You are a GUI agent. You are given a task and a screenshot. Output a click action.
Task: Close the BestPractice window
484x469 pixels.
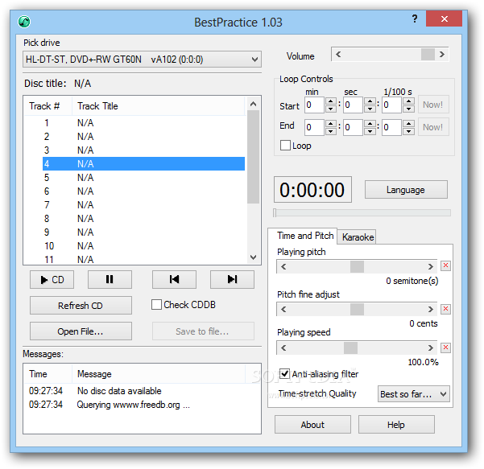click(x=444, y=19)
